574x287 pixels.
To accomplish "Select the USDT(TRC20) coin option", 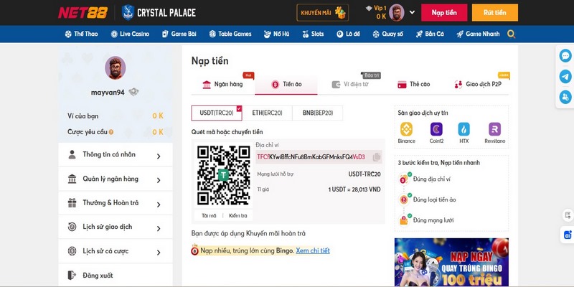I will pos(217,113).
